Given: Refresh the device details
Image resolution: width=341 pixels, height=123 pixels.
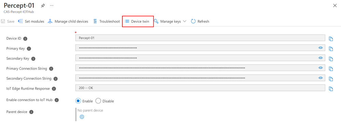Looking at the screenshot, I should [x=200, y=21].
